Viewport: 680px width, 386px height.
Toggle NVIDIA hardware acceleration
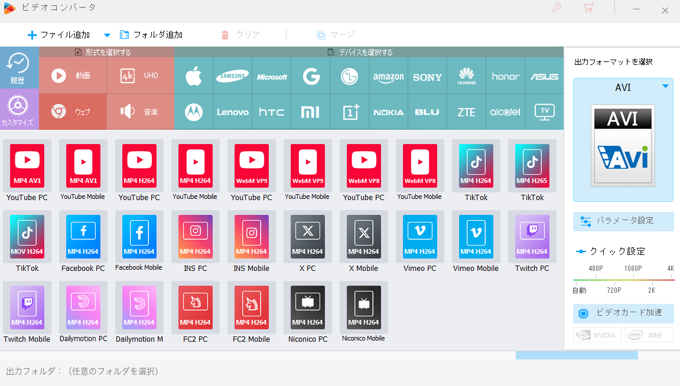[597, 335]
